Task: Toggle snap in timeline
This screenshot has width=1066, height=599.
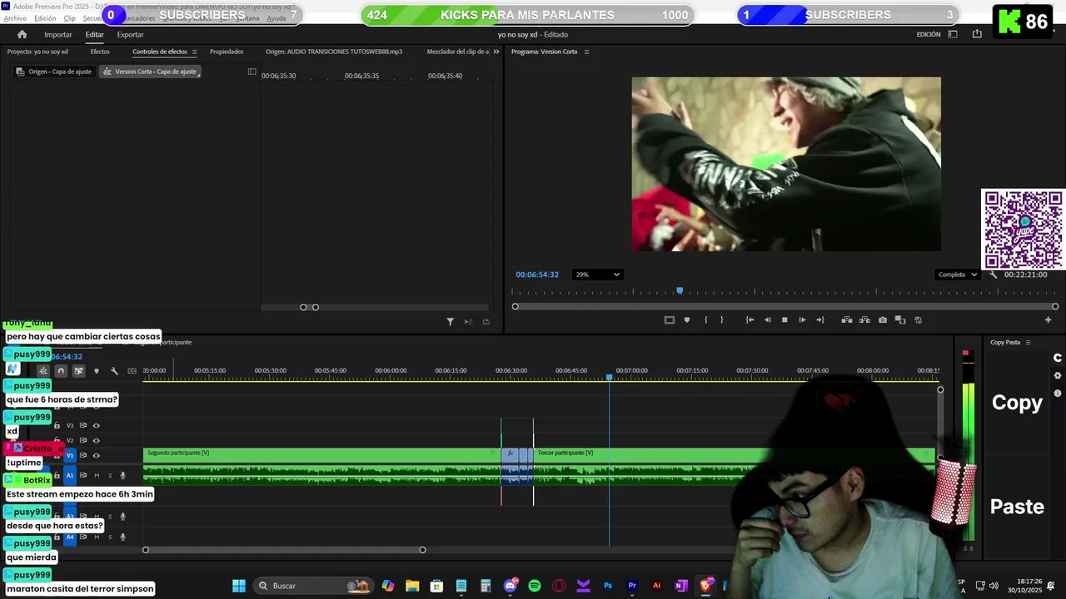Action: pos(61,371)
